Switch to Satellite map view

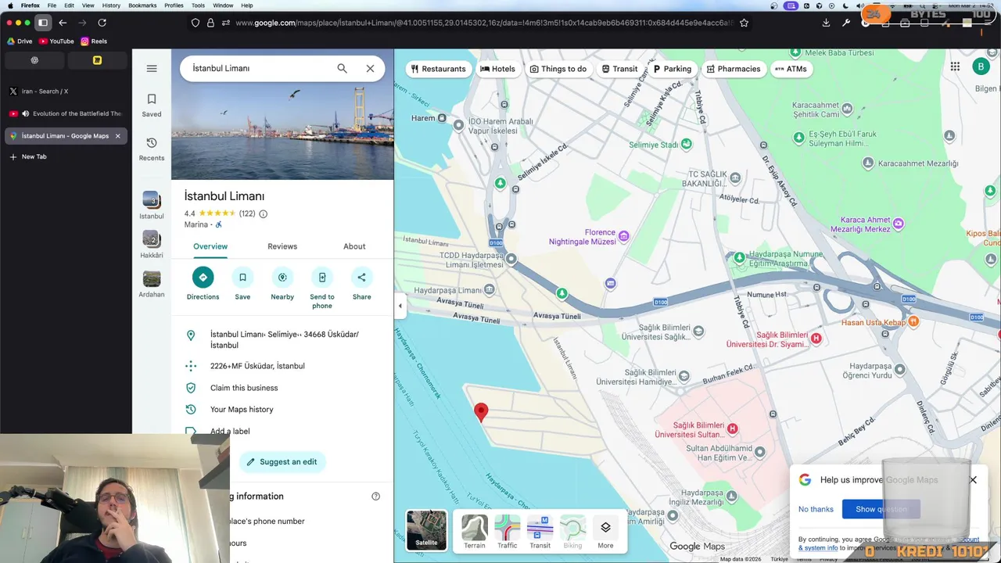pyautogui.click(x=426, y=530)
